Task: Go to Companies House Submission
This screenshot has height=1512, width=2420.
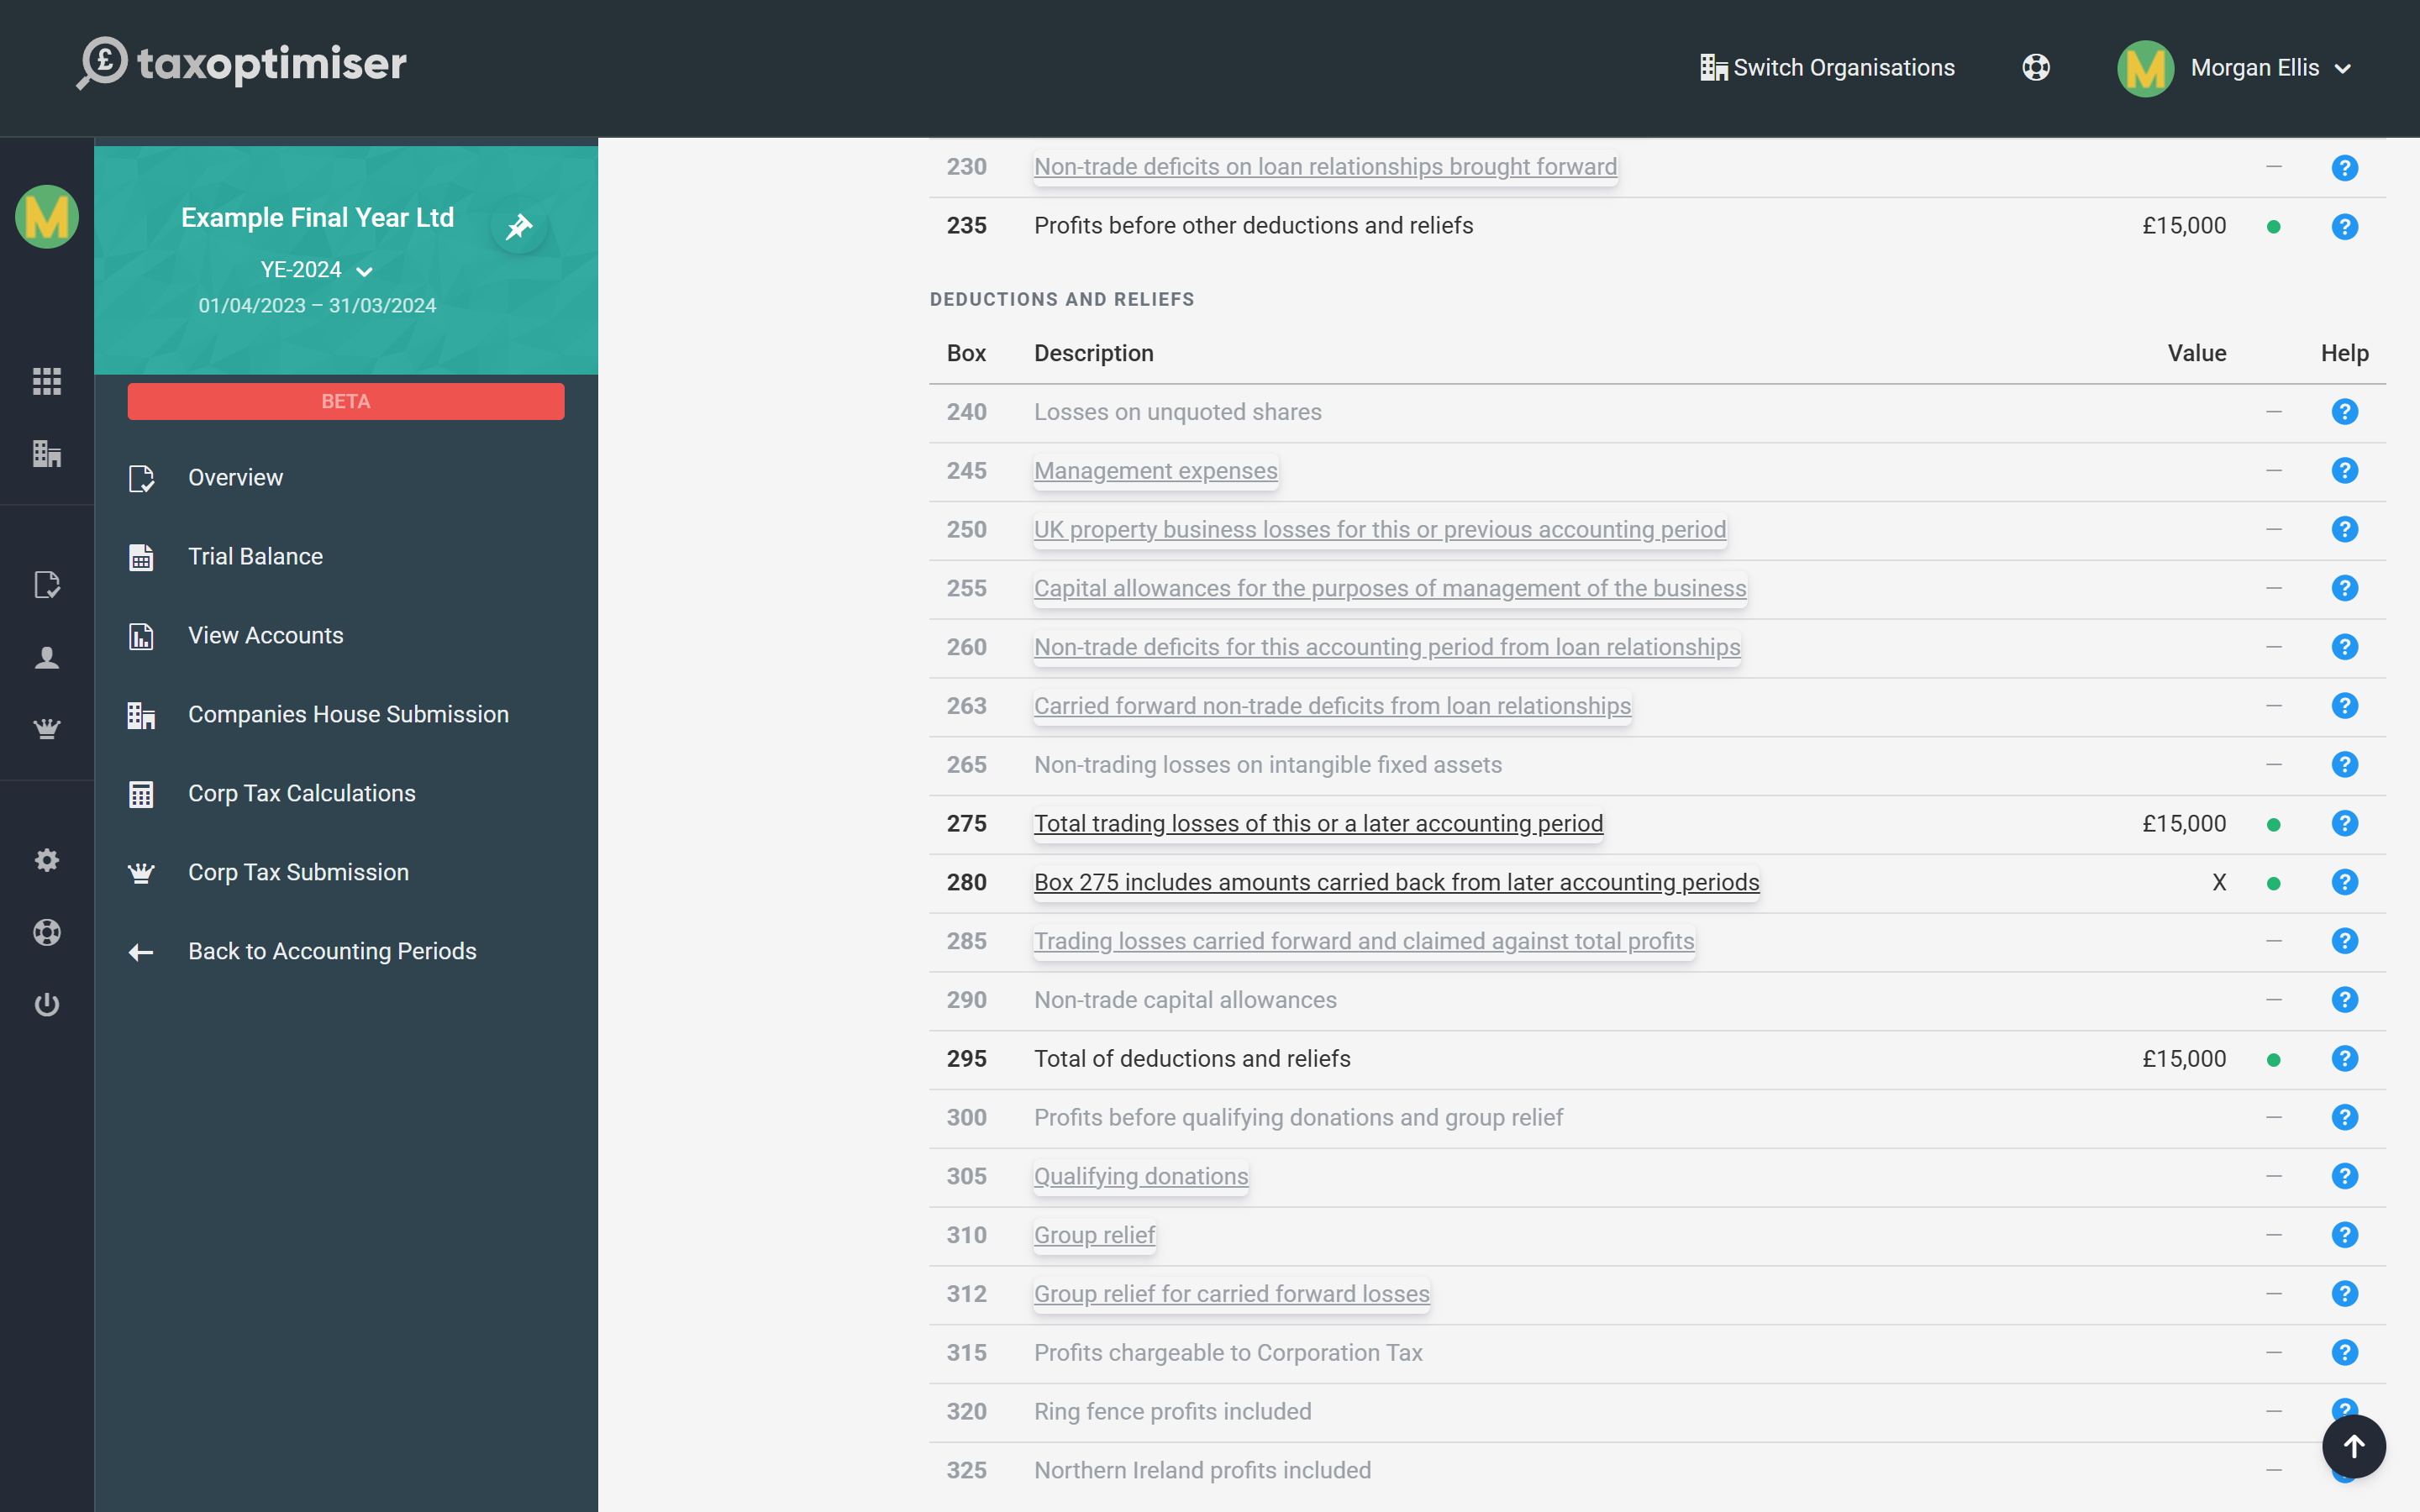Action: click(348, 715)
